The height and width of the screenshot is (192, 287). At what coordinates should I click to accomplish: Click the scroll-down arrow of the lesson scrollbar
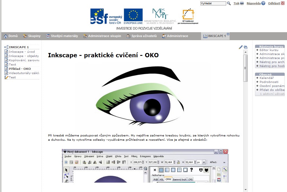click(x=246, y=190)
